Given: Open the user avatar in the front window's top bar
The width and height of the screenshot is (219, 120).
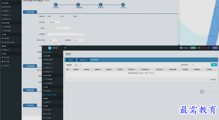Looking at the screenshot, I should pyautogui.click(x=181, y=48).
